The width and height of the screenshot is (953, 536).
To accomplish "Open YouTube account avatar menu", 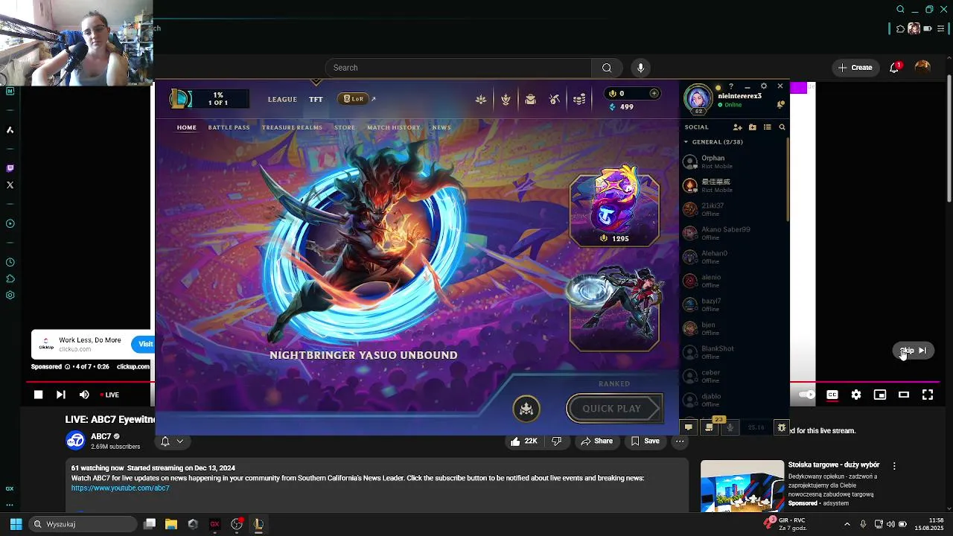I will [x=922, y=67].
